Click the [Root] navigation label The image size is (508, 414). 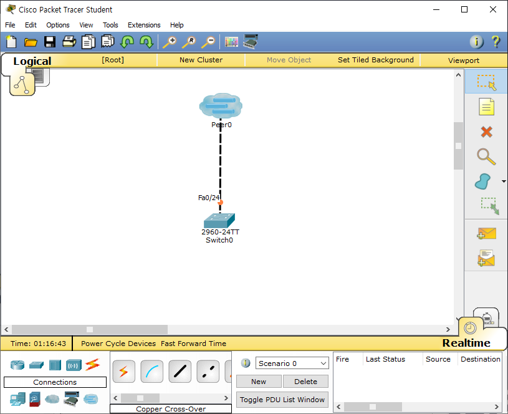pyautogui.click(x=113, y=60)
